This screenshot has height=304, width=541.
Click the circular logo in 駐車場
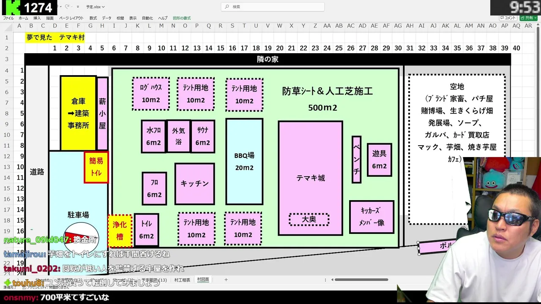coord(81,239)
